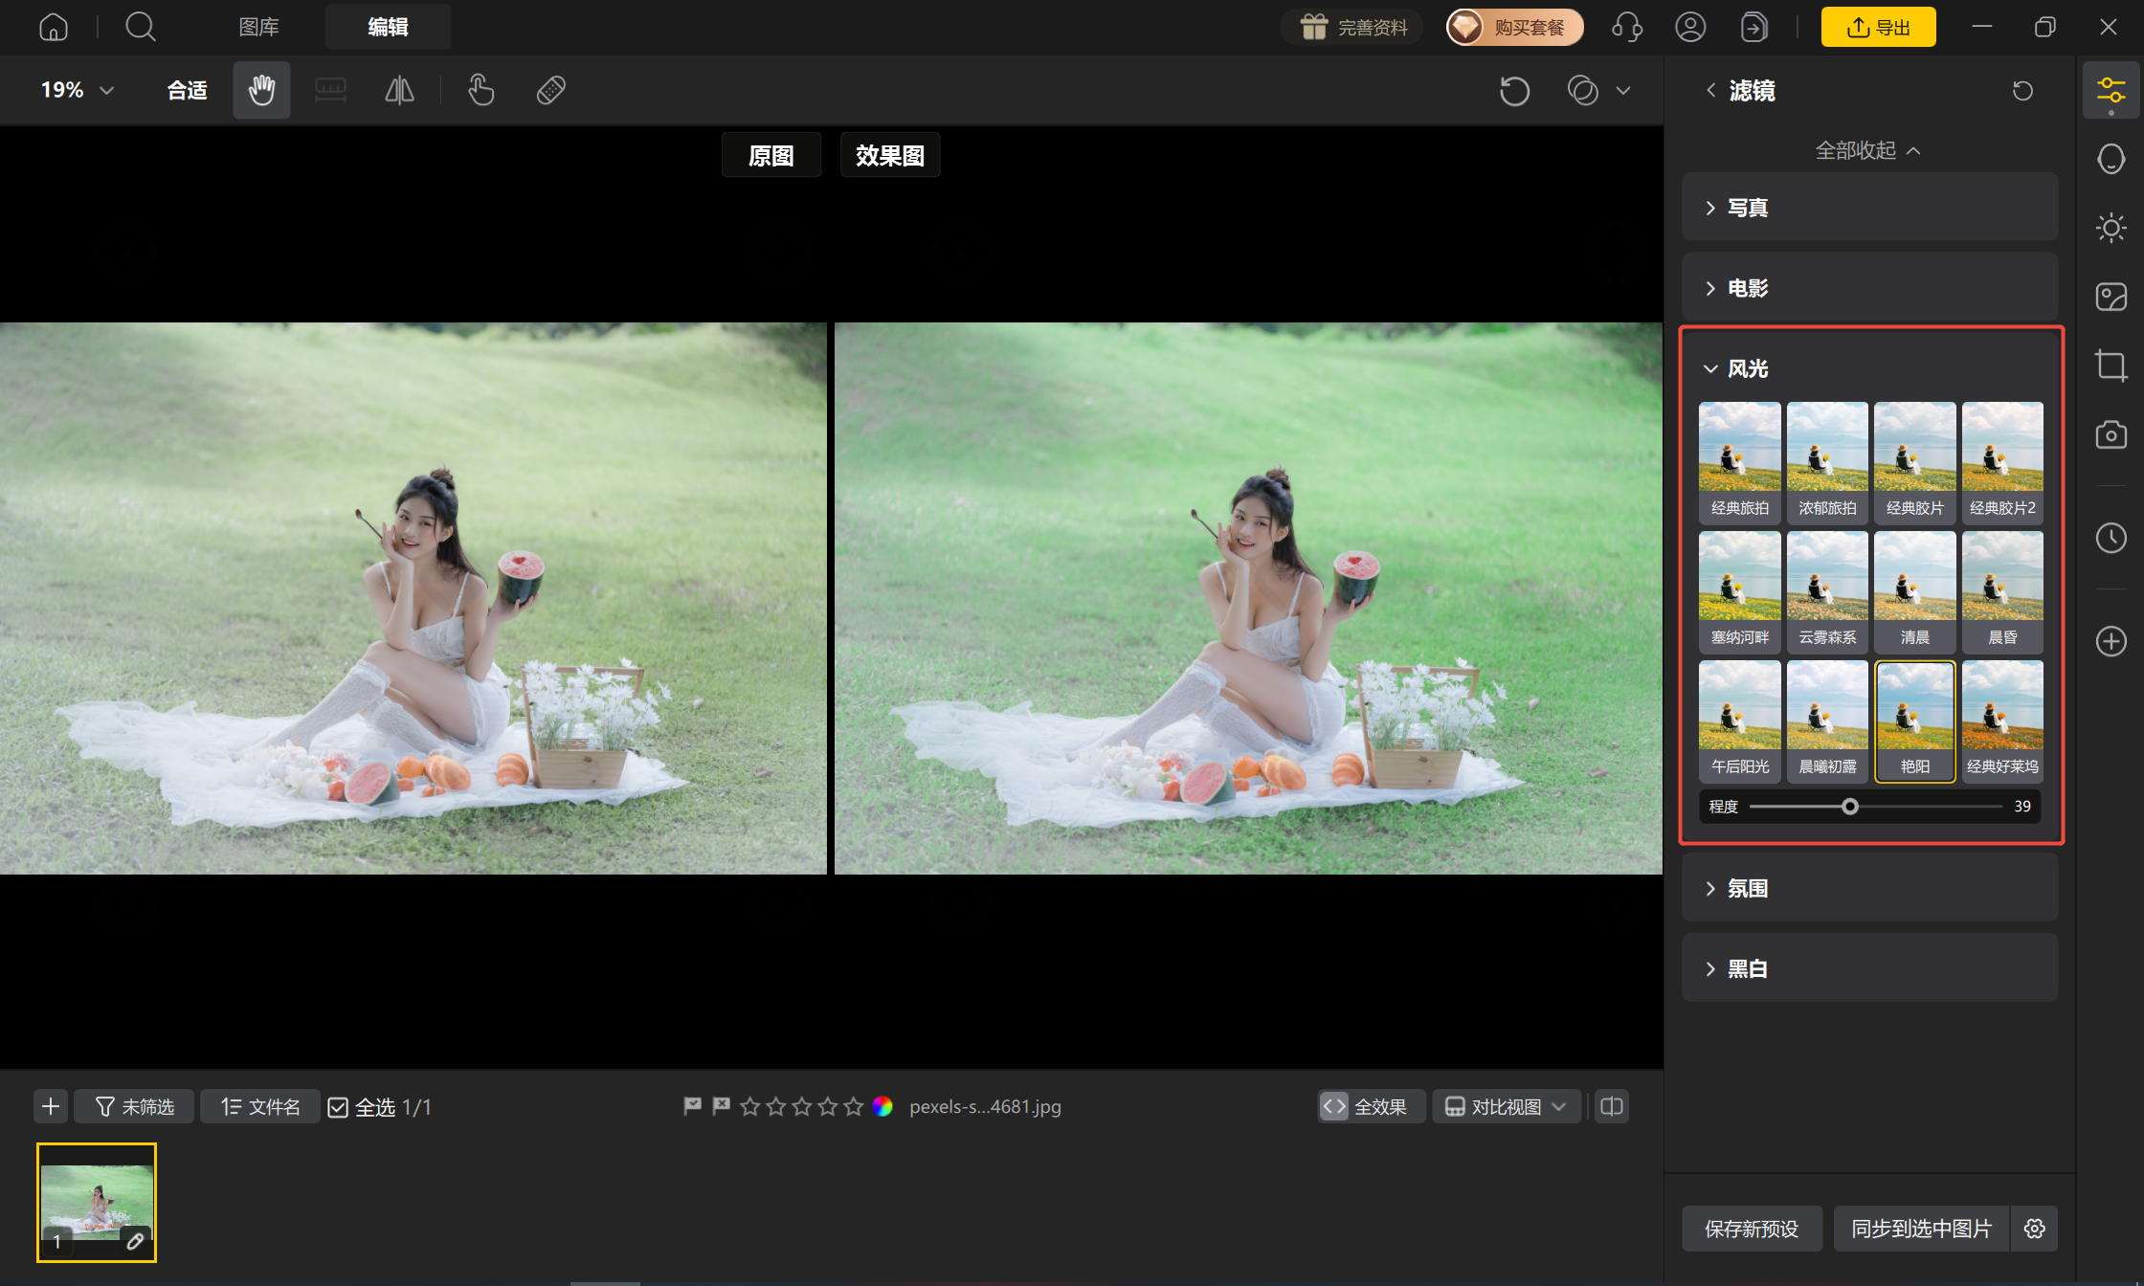Screen dimensions: 2144x1286
Task: Click the search magnifier icon
Action: click(140, 27)
